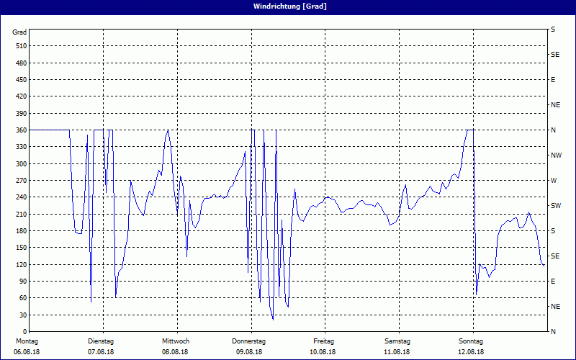
Task: Click the "Sonntag" day label
Action: point(471,341)
